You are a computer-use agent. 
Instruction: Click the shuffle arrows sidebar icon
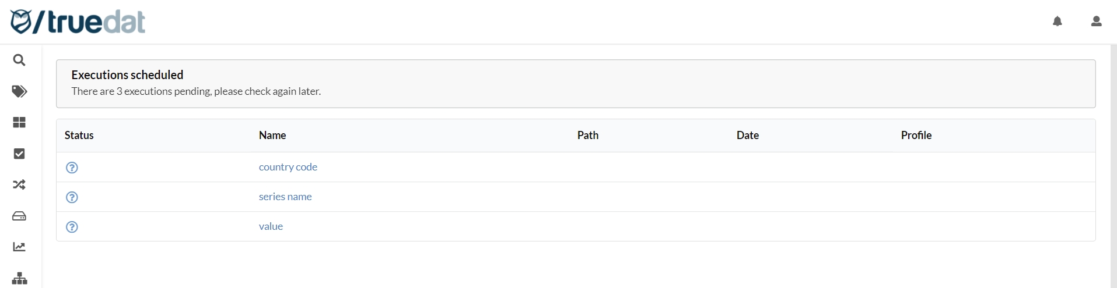(19, 184)
